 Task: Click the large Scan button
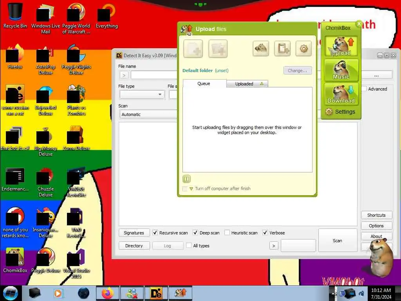click(x=338, y=240)
